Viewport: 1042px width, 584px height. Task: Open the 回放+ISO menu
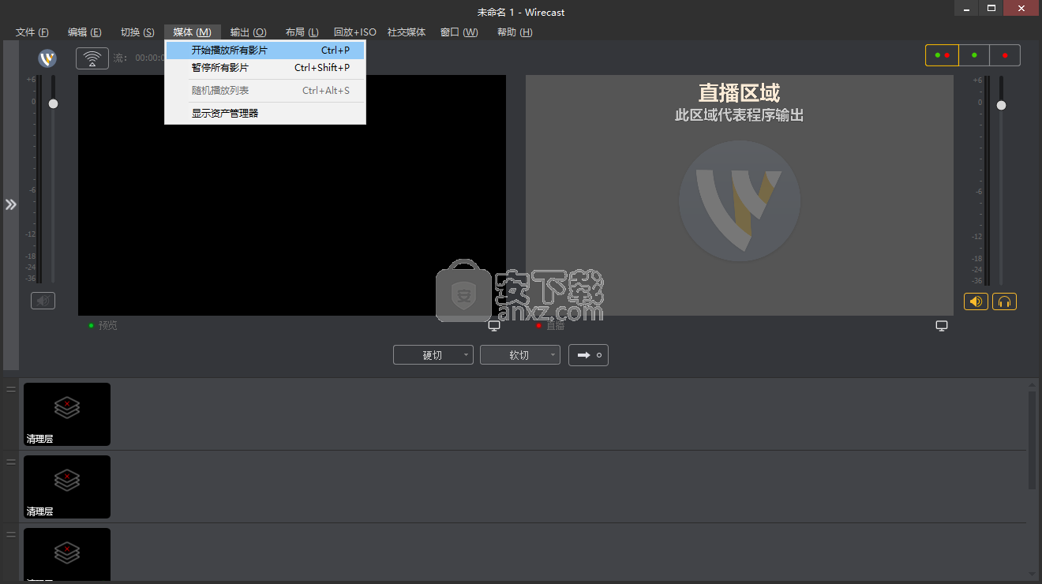click(x=355, y=32)
